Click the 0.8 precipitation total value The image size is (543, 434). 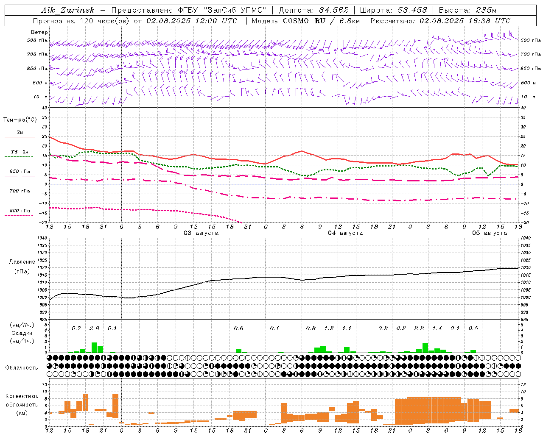311,328
